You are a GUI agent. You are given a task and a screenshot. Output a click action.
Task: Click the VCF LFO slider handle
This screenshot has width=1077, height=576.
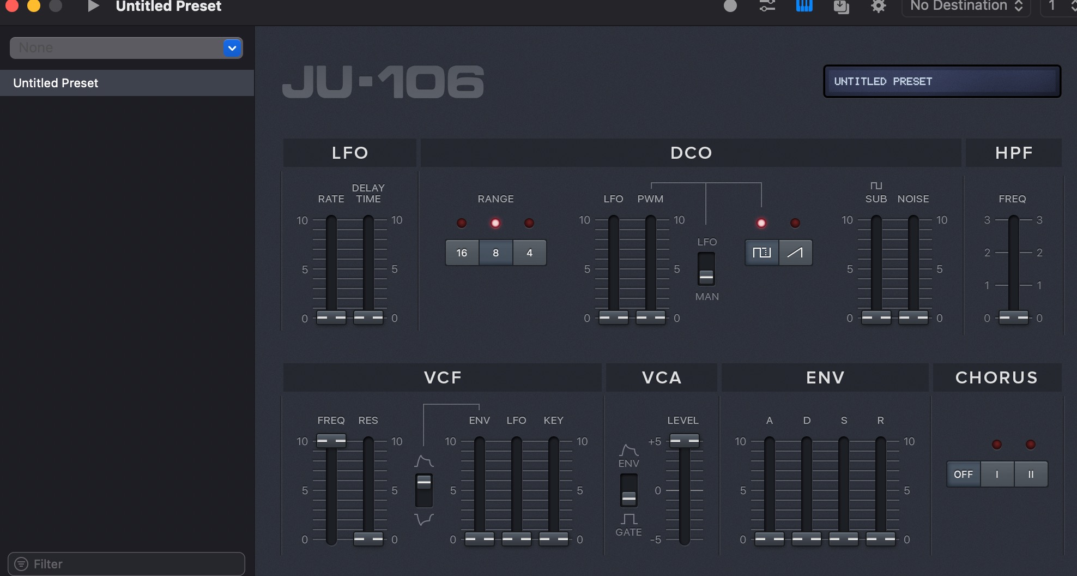tap(517, 538)
